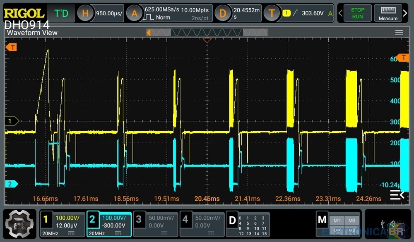Click the Norm acquisition mode label

(163, 18)
